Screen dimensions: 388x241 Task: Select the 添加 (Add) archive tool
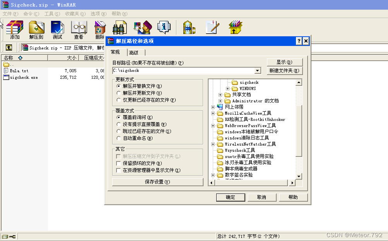tap(14, 27)
